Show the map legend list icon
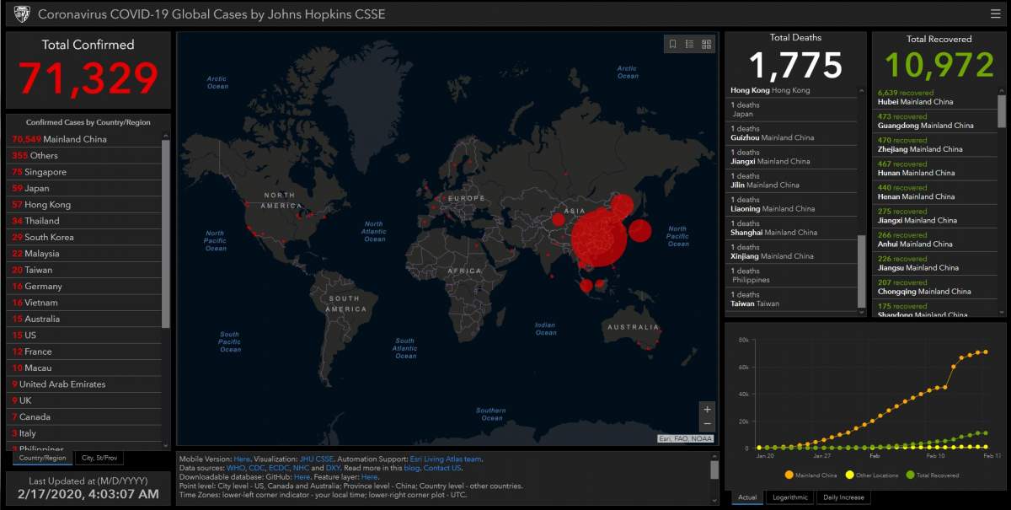The image size is (1011, 510). [689, 44]
